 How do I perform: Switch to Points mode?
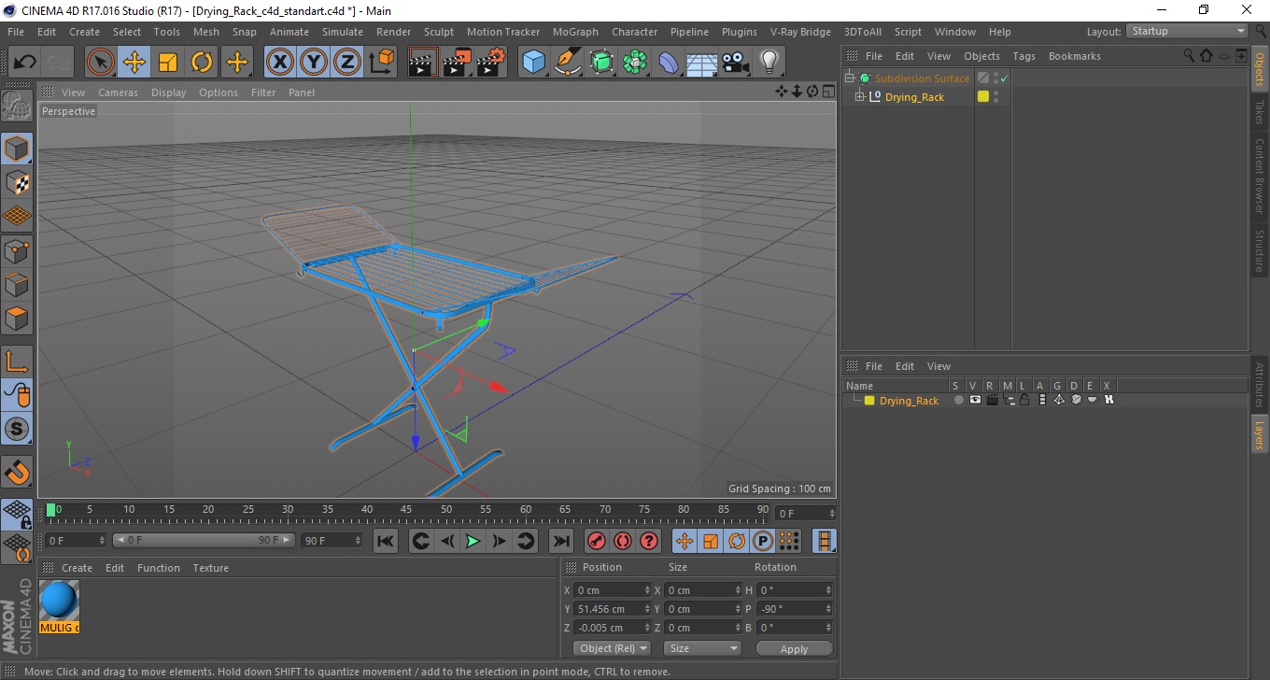pyautogui.click(x=17, y=250)
